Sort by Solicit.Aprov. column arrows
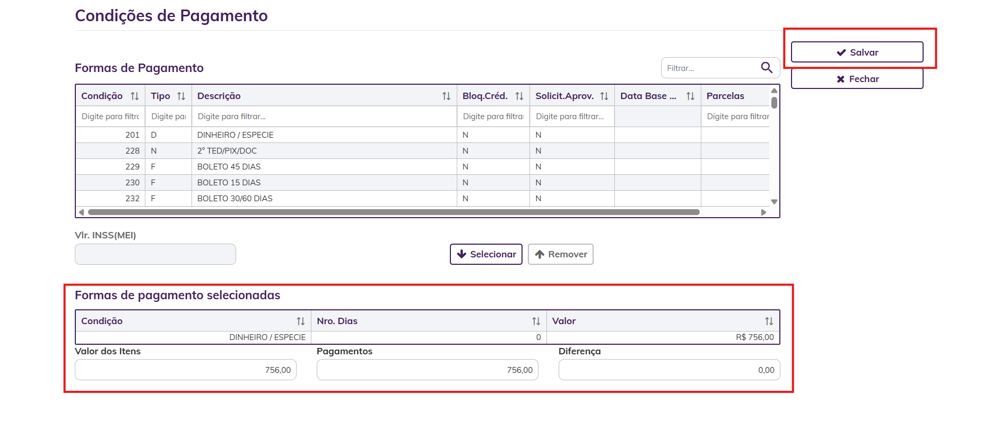This screenshot has width=991, height=447. point(604,96)
